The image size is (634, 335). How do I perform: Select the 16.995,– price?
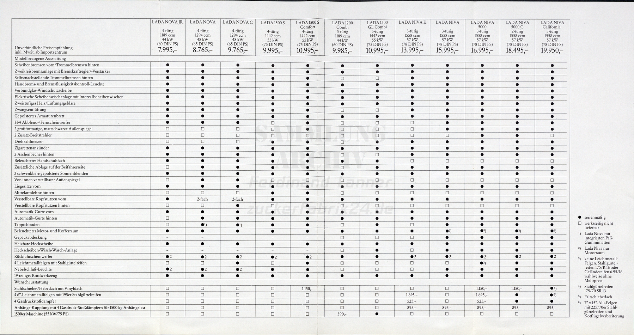[482, 50]
